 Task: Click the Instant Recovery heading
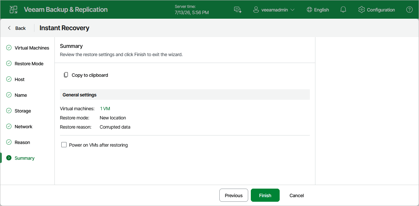[x=64, y=28]
